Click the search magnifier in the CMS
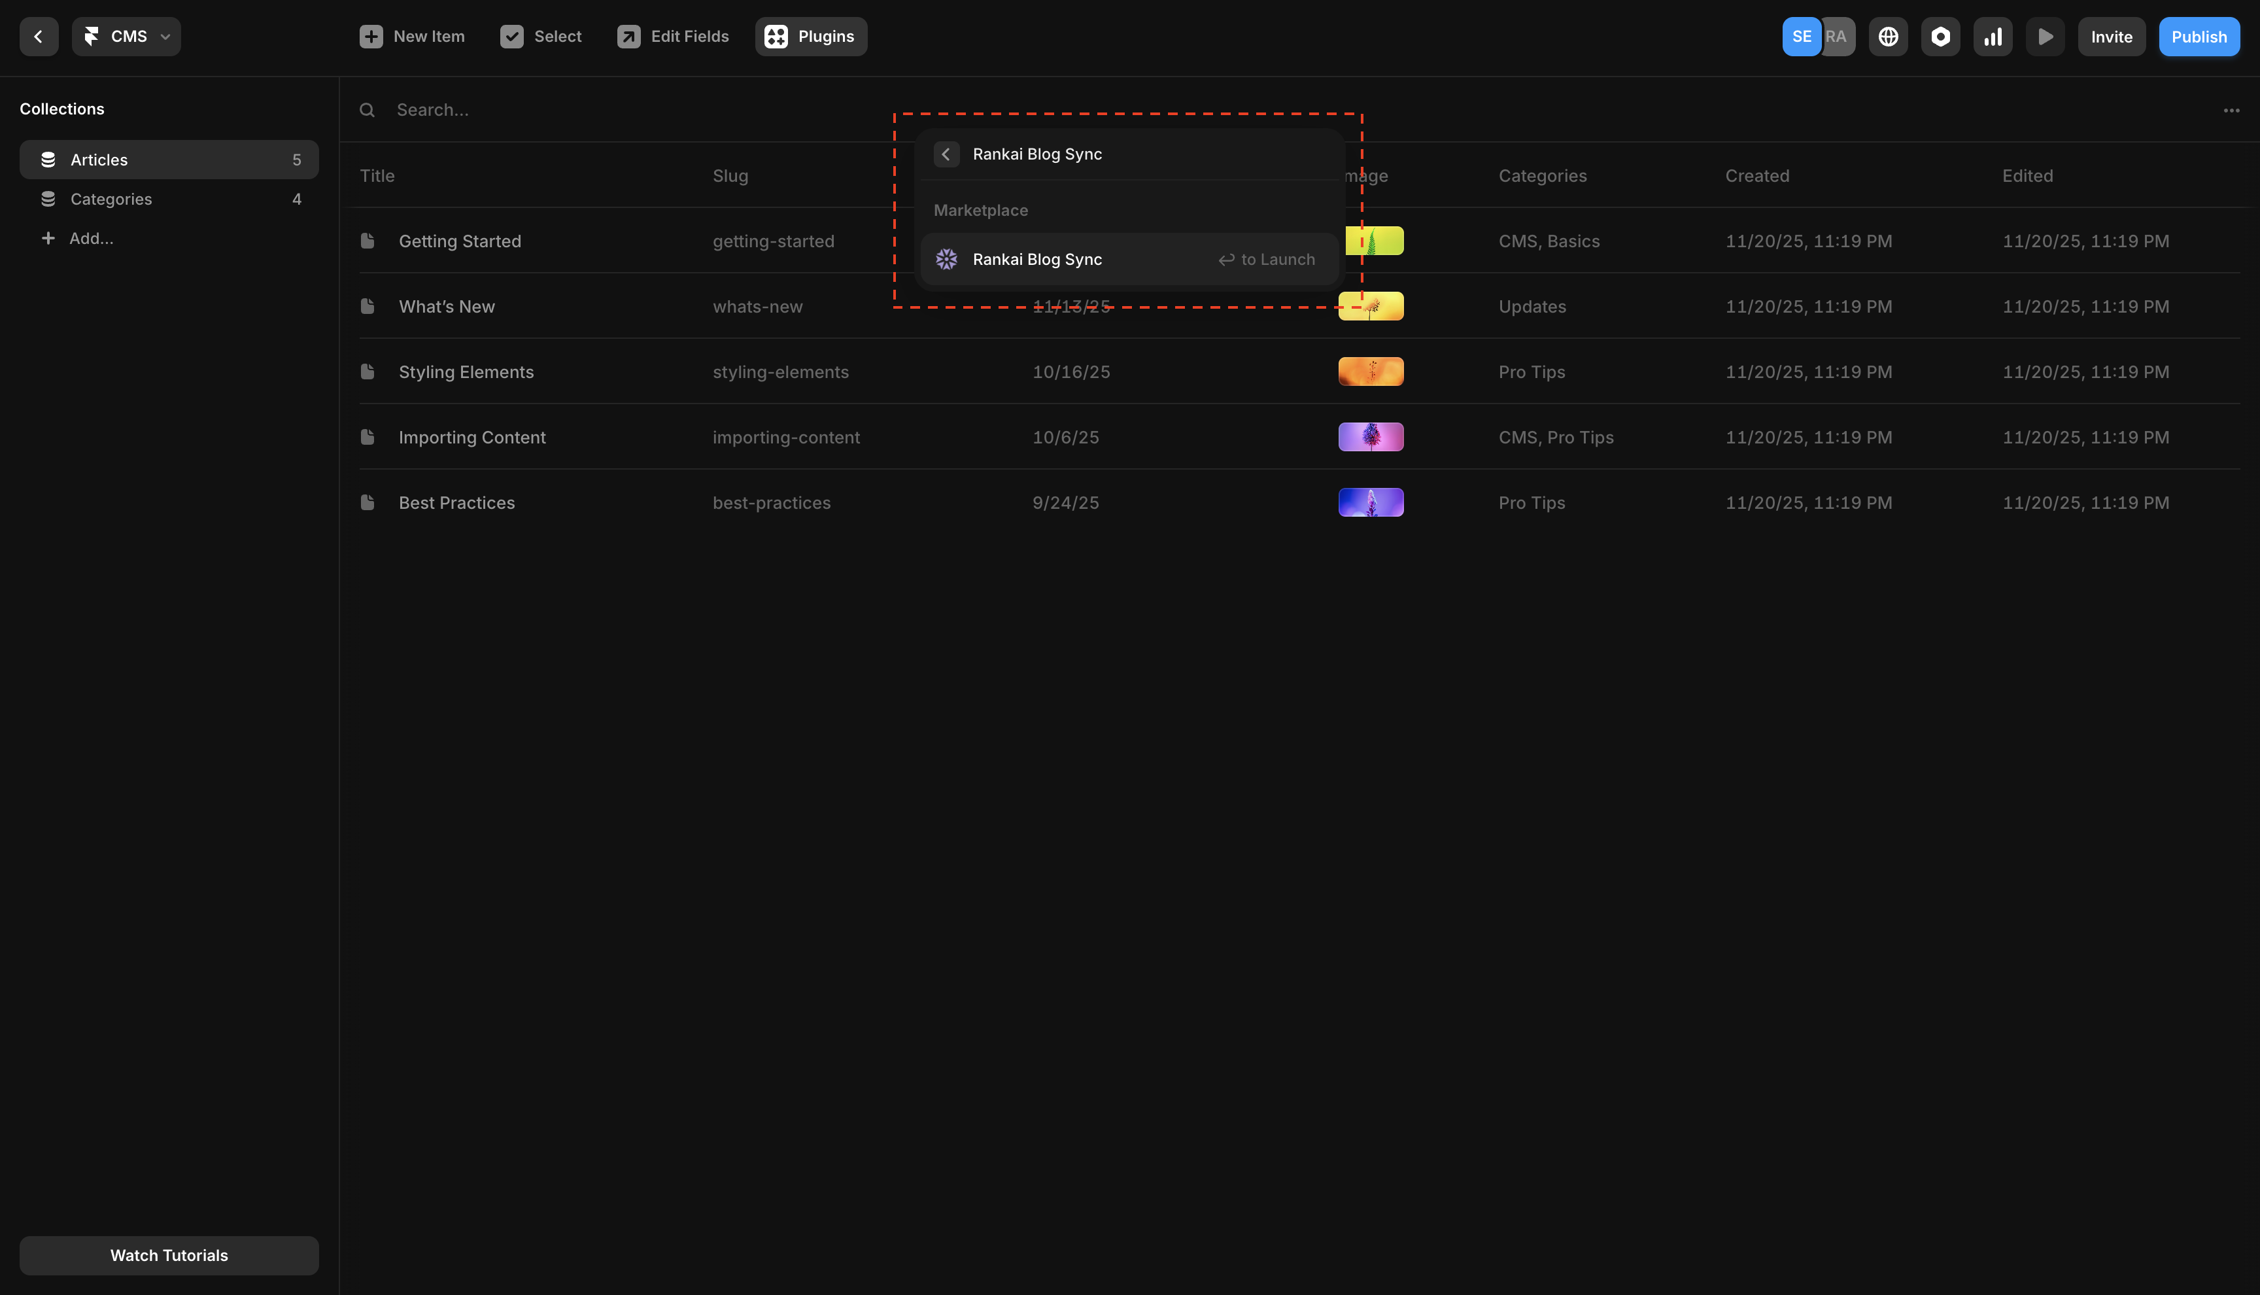Viewport: 2260px width, 1295px height. click(367, 109)
